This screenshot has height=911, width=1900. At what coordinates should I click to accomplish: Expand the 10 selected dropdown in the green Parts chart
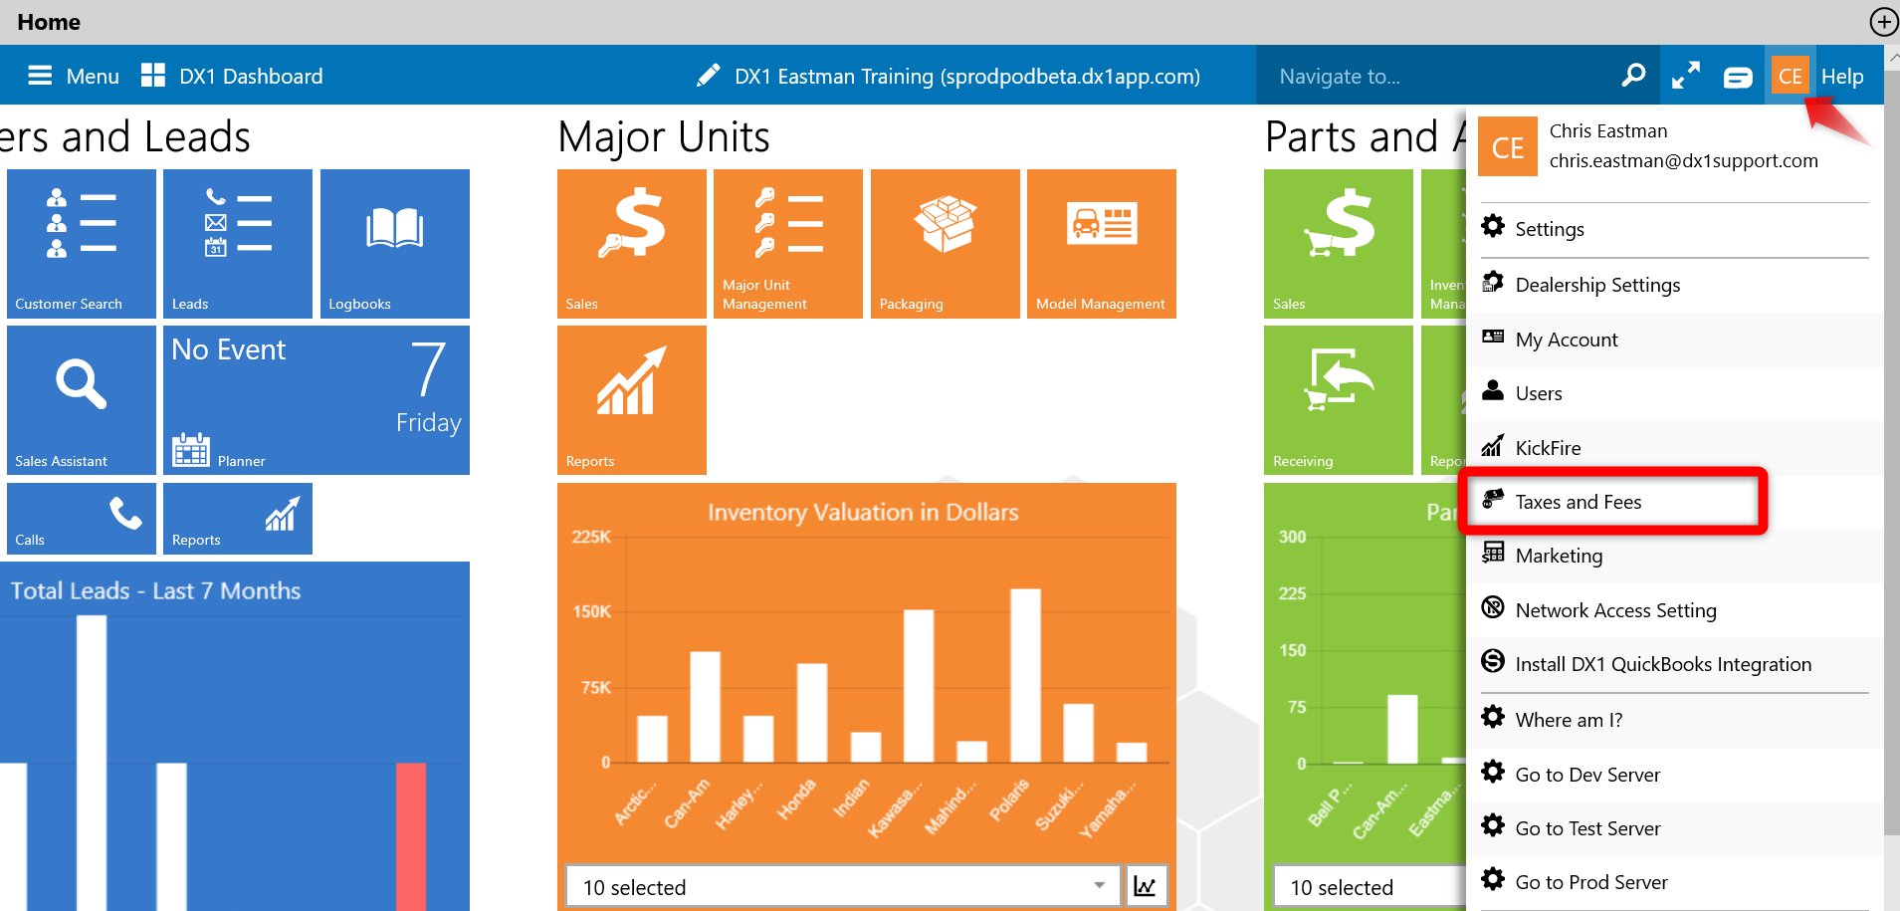pos(1370,886)
